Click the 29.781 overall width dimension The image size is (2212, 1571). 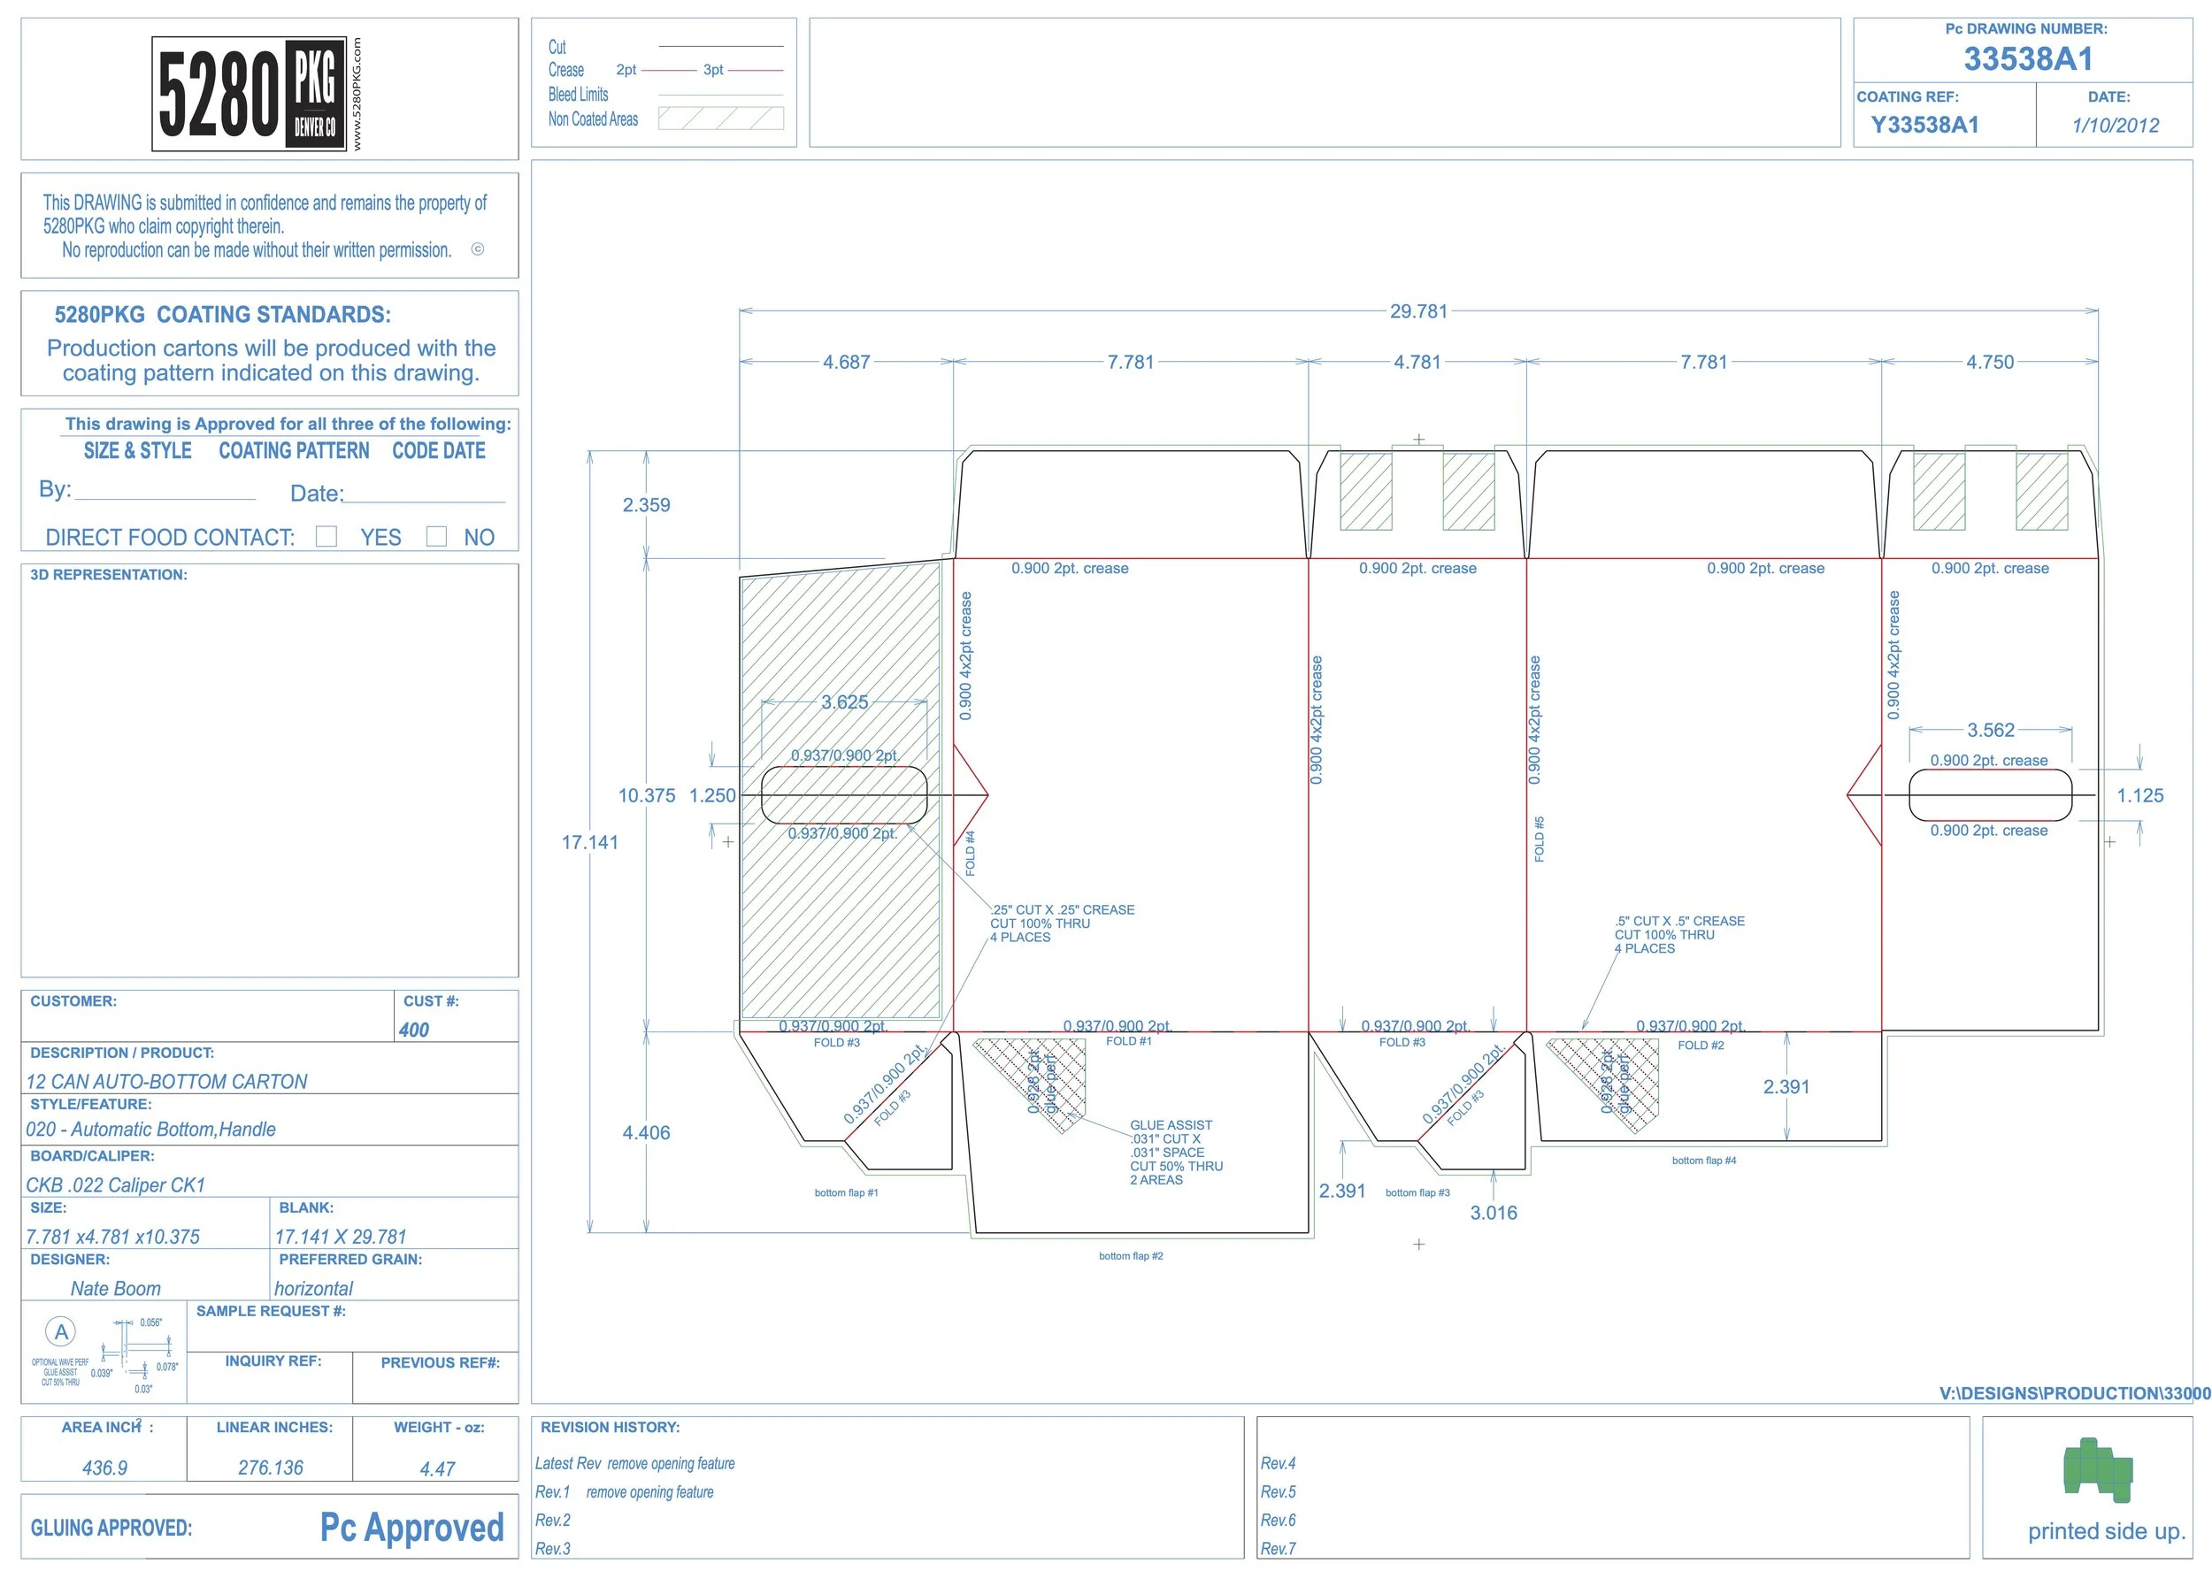tap(1418, 311)
